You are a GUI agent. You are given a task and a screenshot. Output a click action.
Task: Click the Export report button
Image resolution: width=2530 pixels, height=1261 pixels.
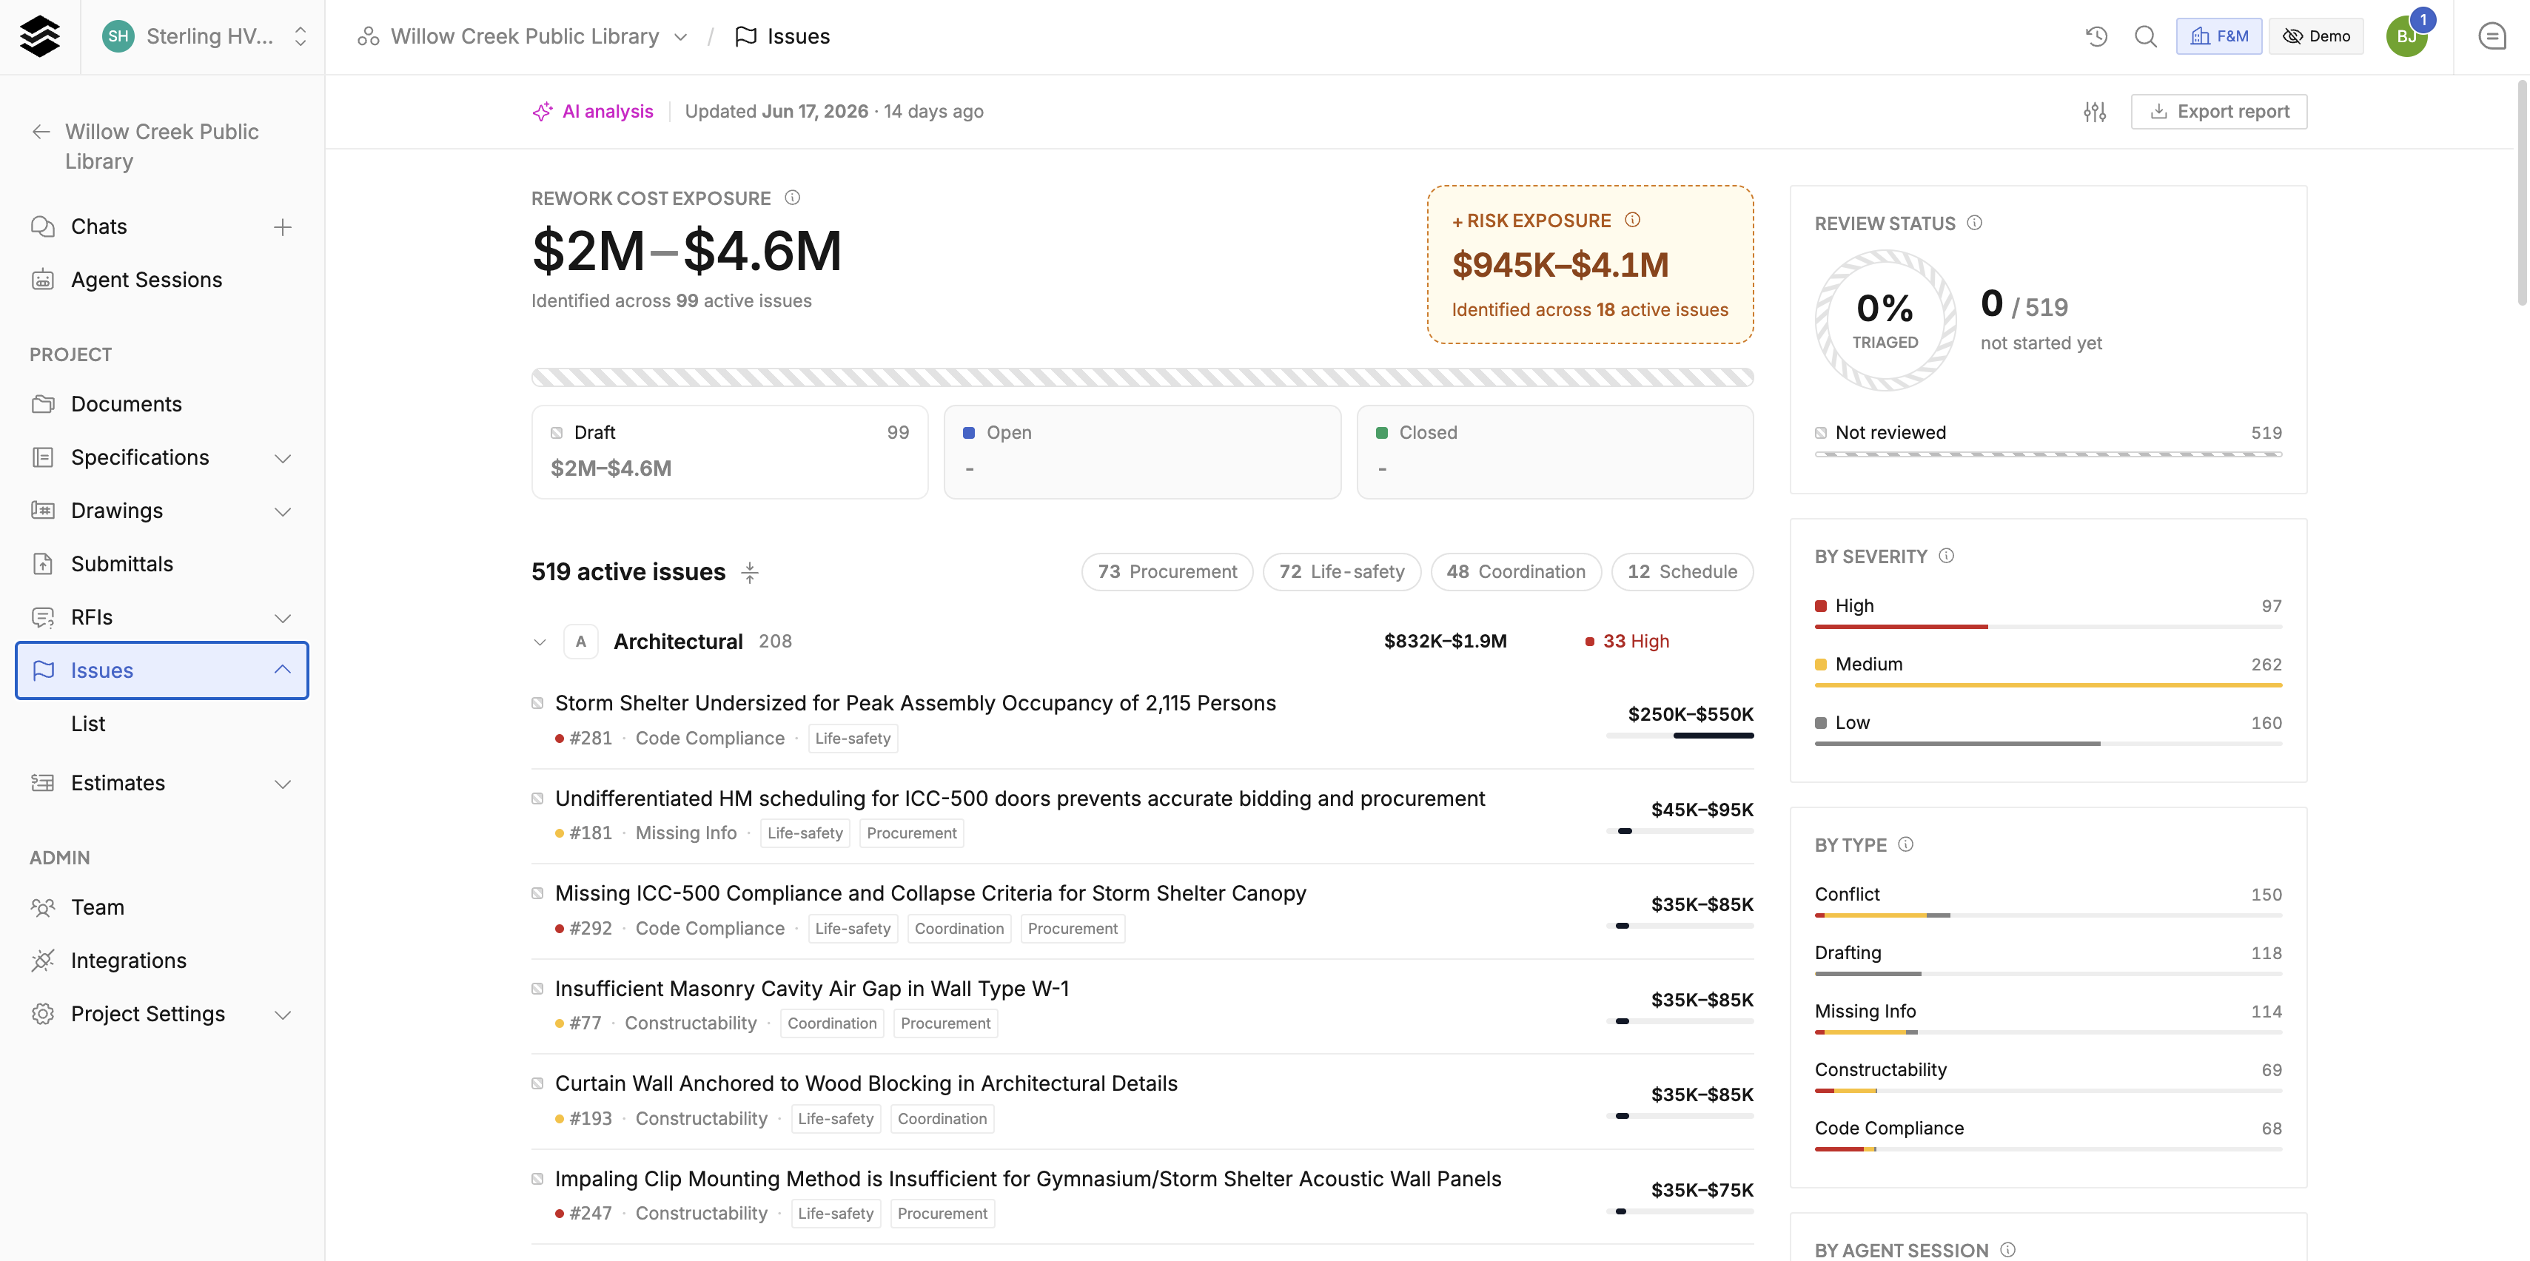point(2218,112)
